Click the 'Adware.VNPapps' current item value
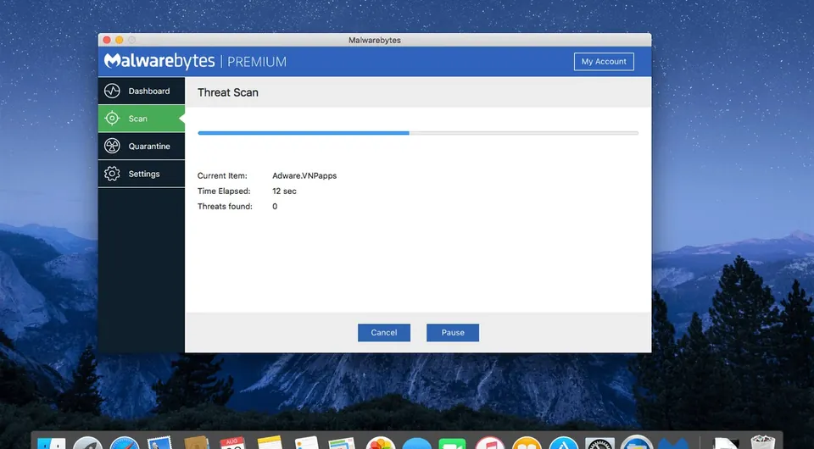The image size is (814, 449). [x=304, y=175]
